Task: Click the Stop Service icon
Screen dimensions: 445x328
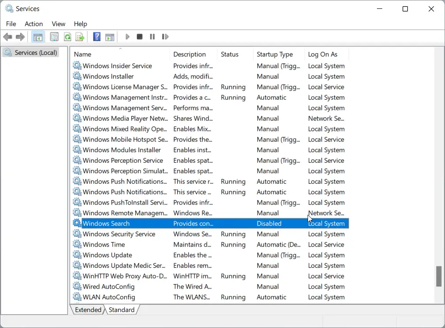Action: [x=139, y=37]
